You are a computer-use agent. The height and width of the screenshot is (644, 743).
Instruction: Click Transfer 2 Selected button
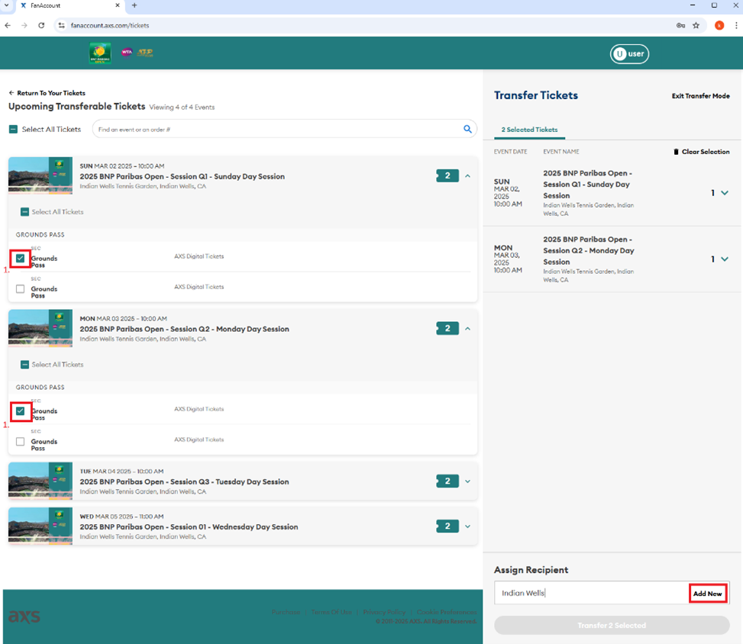tap(612, 626)
